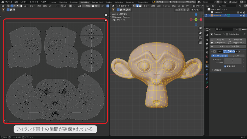Toggle Z mirror axis button
The height and width of the screenshot is (139, 247).
[184, 10]
